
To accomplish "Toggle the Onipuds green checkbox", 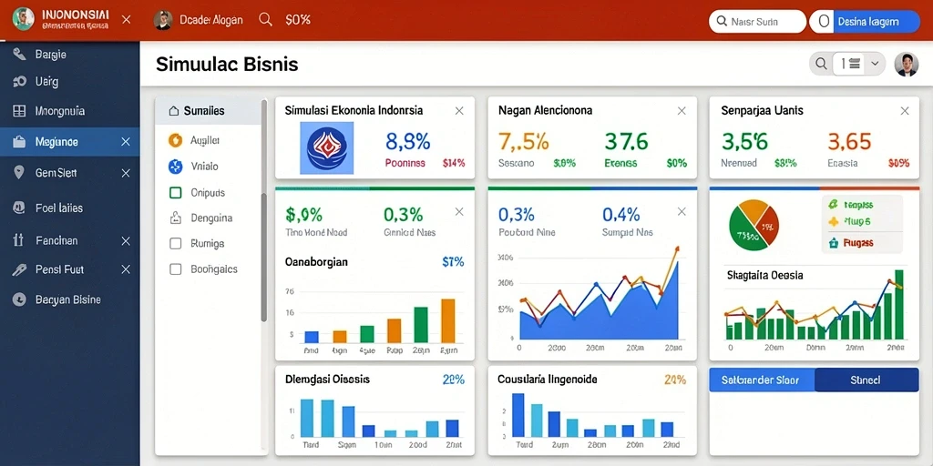I will (175, 193).
